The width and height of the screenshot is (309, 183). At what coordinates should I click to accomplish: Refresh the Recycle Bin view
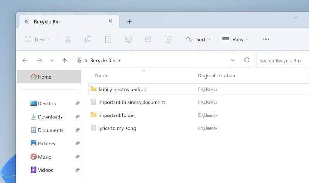[x=247, y=60]
